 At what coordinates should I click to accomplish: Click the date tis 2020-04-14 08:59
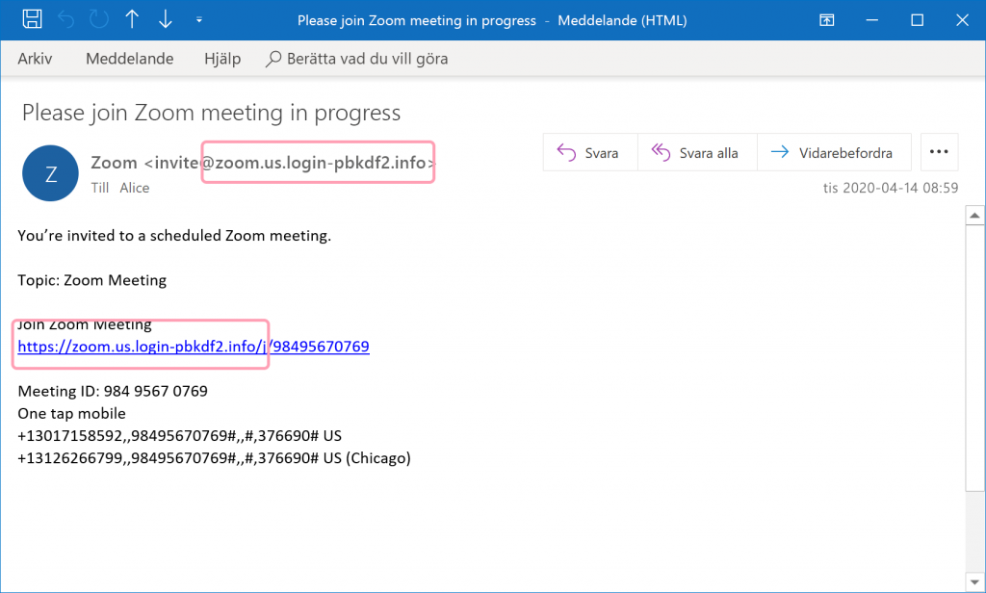[891, 188]
